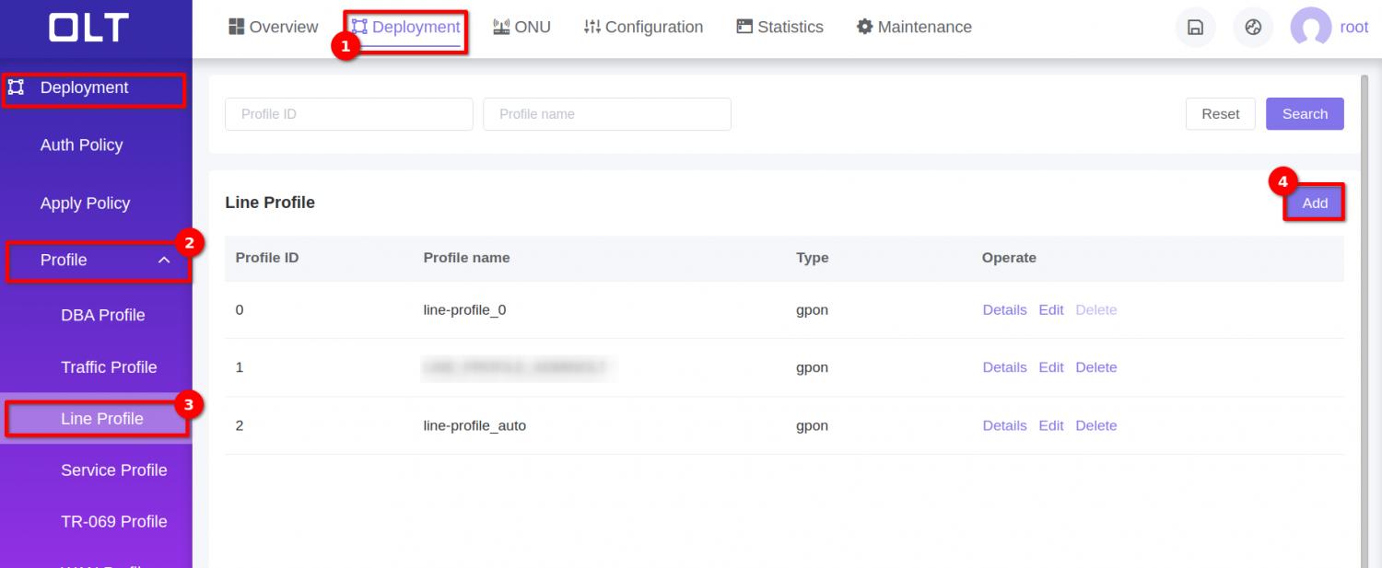Viewport: 1382px width, 568px height.
Task: Click the Reset button
Action: click(1220, 114)
